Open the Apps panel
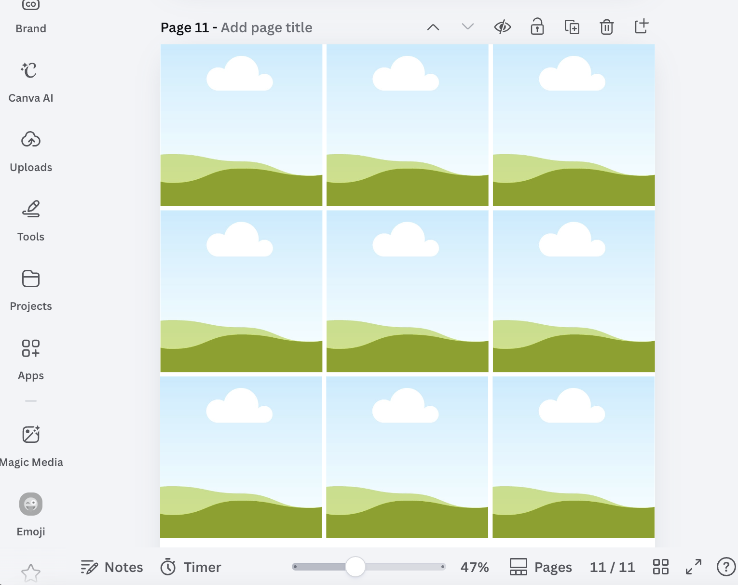This screenshot has height=585, width=738. coord(31,360)
